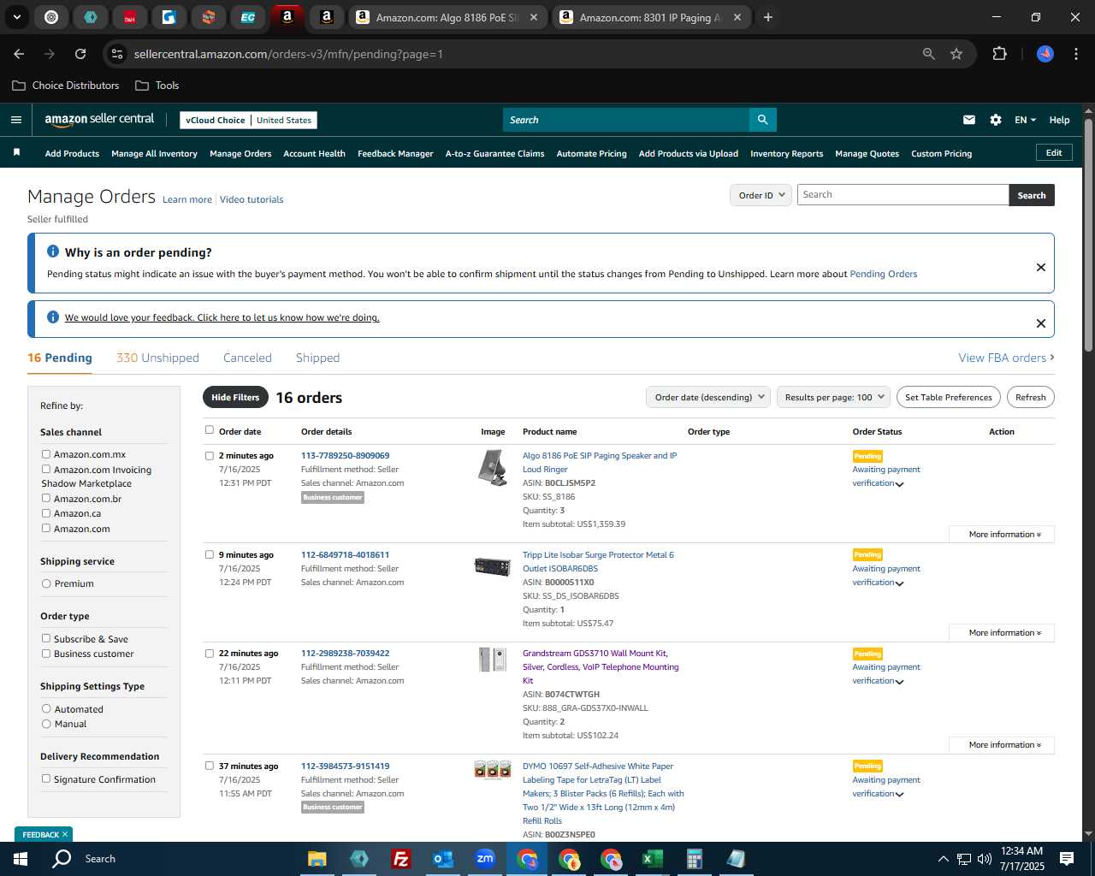Dismiss the 'Why is an order pending?' banner
Viewport: 1095px width, 876px height.
point(1041,267)
